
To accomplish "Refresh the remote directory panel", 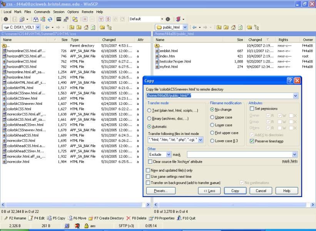I will 240,27.
